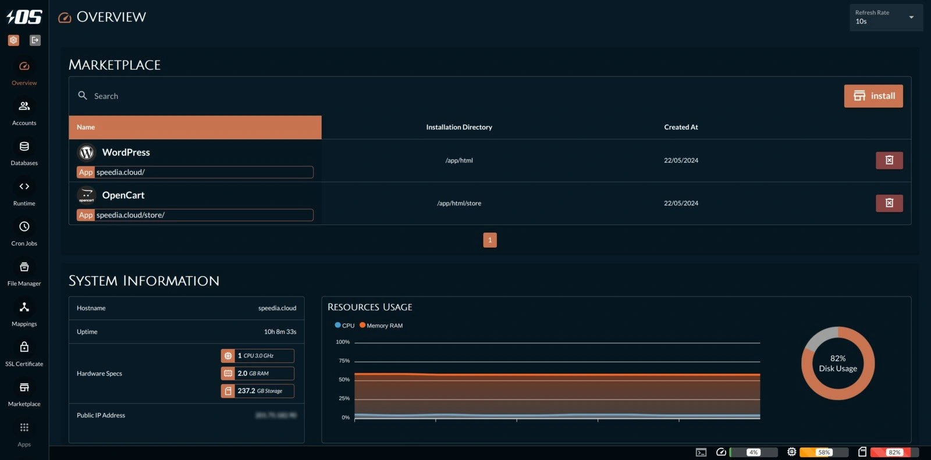Toggle Memory RAM series in chart legend
The height and width of the screenshot is (460, 931).
pyautogui.click(x=381, y=326)
